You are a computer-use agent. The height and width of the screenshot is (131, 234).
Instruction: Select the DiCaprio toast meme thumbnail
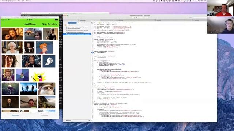[x=32, y=61]
